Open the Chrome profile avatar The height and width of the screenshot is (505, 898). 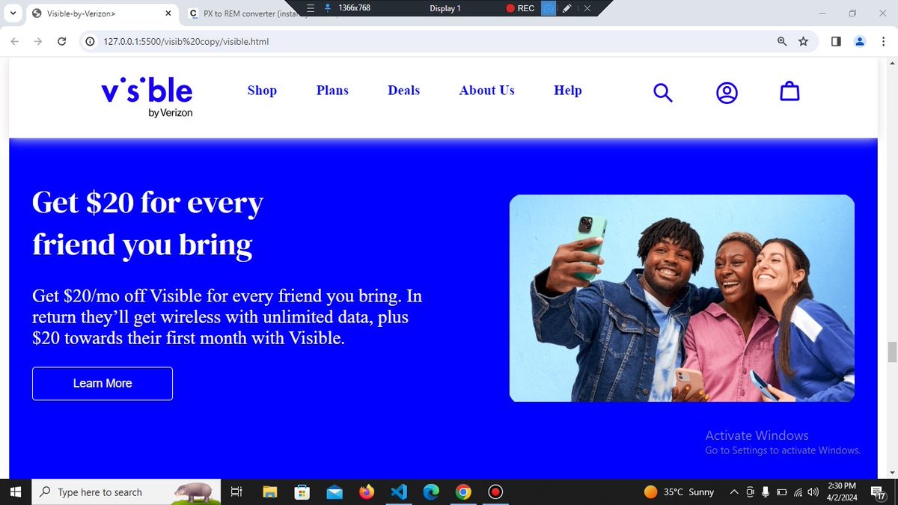pos(861,42)
